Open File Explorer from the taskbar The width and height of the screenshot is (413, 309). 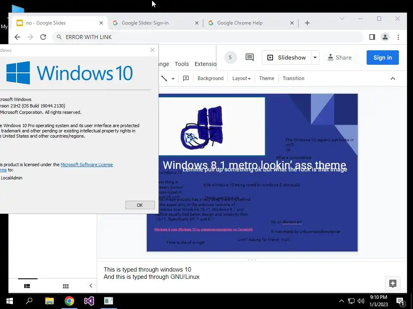point(49,301)
